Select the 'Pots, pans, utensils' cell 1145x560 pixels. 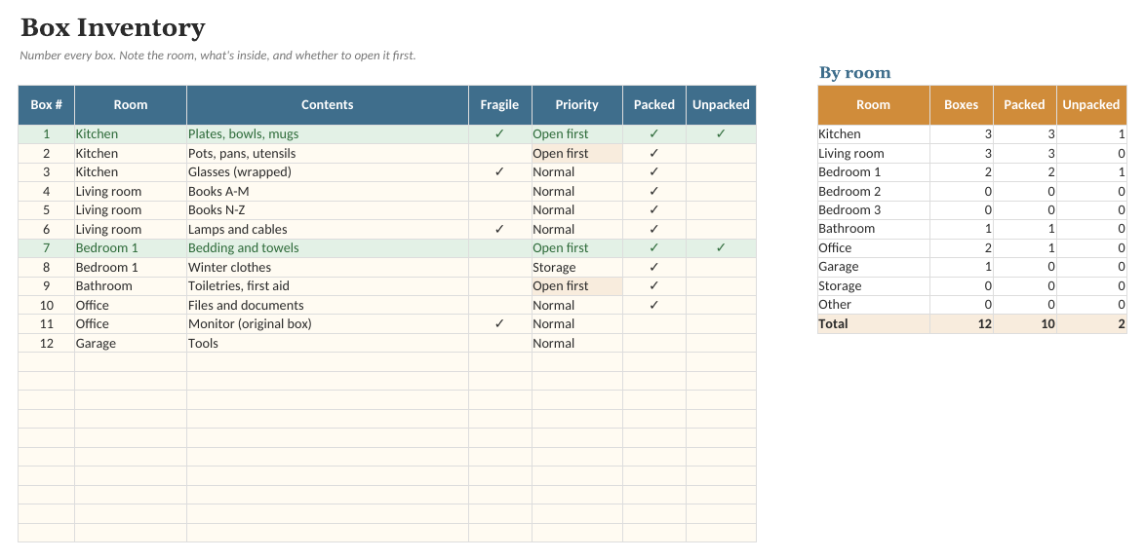pos(327,153)
